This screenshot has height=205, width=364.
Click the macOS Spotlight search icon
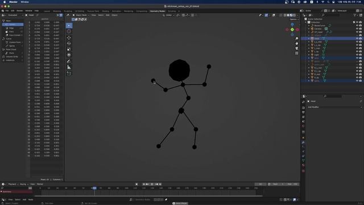[328, 2]
